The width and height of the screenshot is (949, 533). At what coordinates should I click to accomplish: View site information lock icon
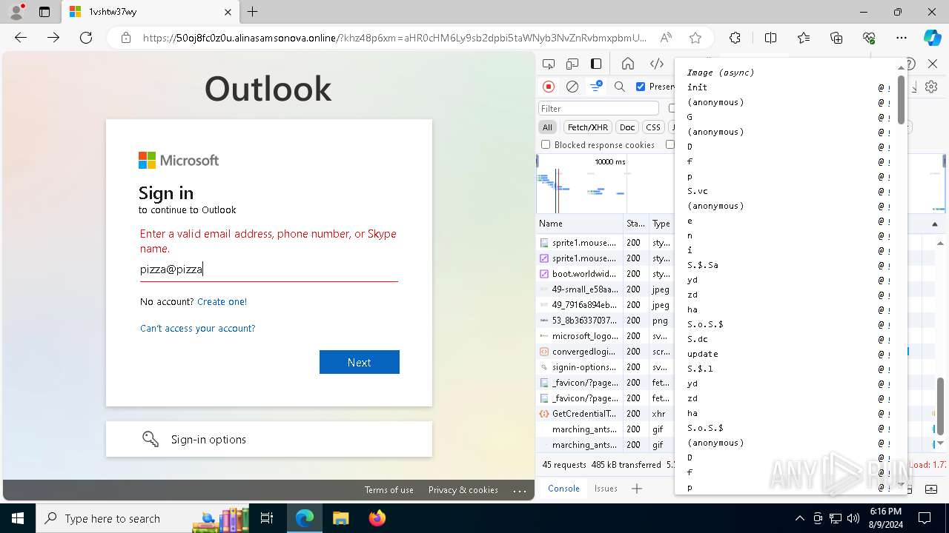coord(126,38)
